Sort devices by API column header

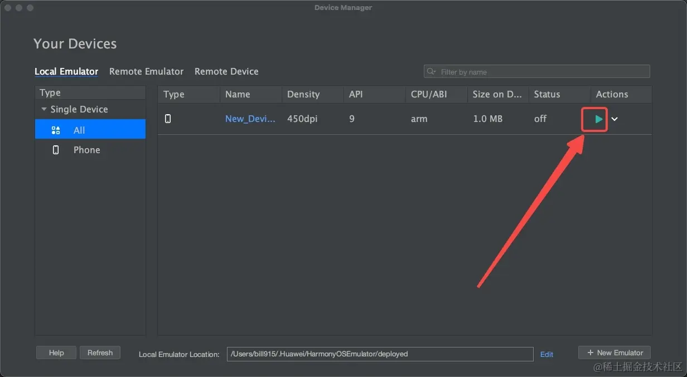[356, 94]
